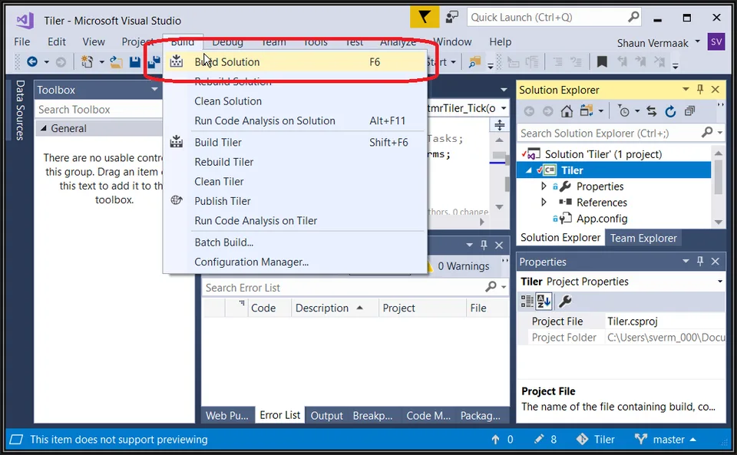Select Clean Solution menu item

pyautogui.click(x=295, y=101)
